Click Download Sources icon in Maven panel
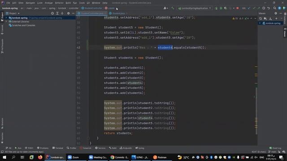 270,18
